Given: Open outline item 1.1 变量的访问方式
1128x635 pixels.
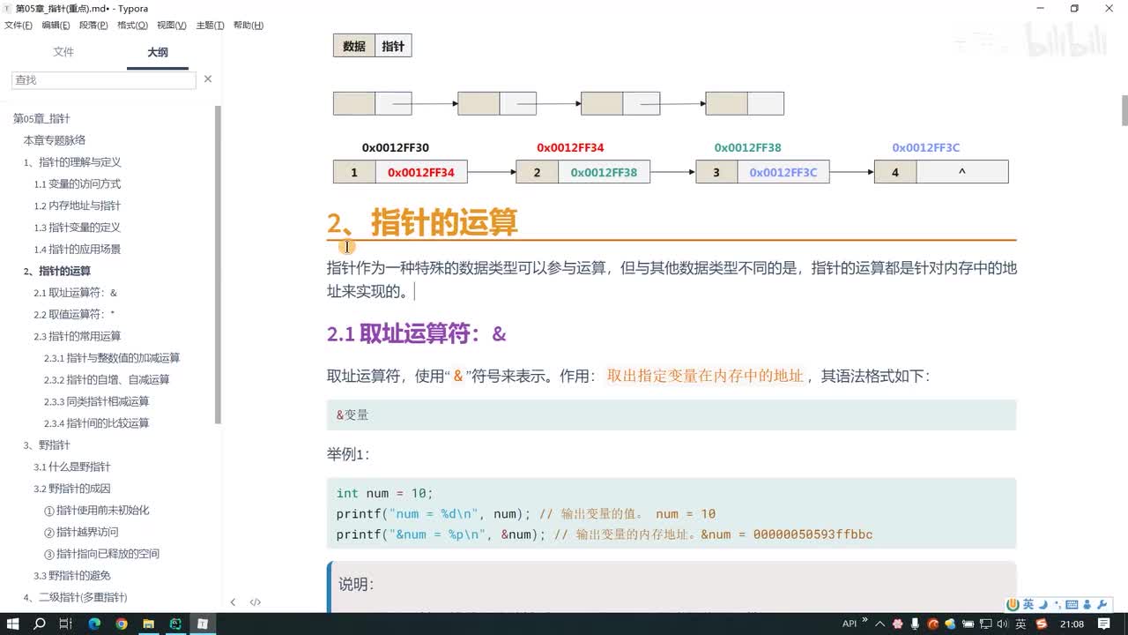Looking at the screenshot, I should click(78, 183).
